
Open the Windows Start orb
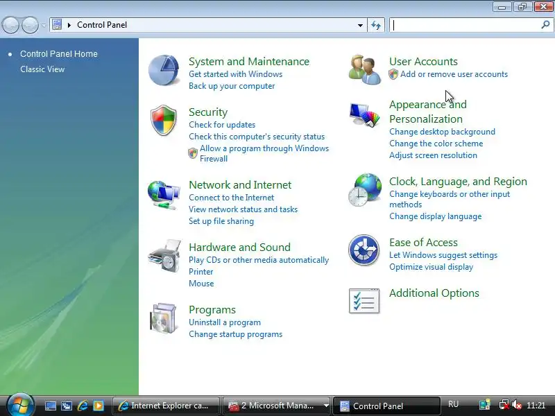pyautogui.click(x=20, y=406)
